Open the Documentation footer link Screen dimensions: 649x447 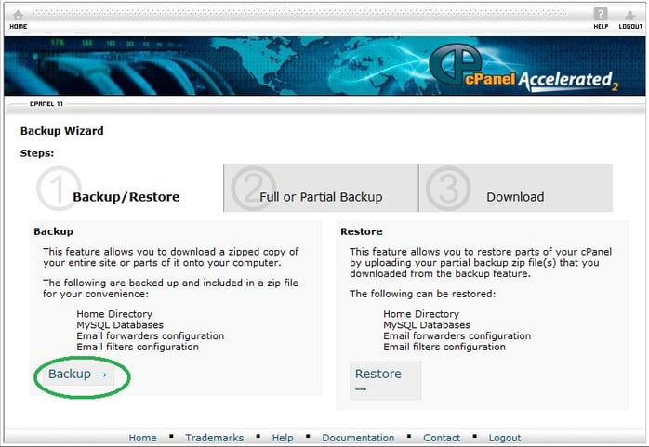click(x=358, y=438)
